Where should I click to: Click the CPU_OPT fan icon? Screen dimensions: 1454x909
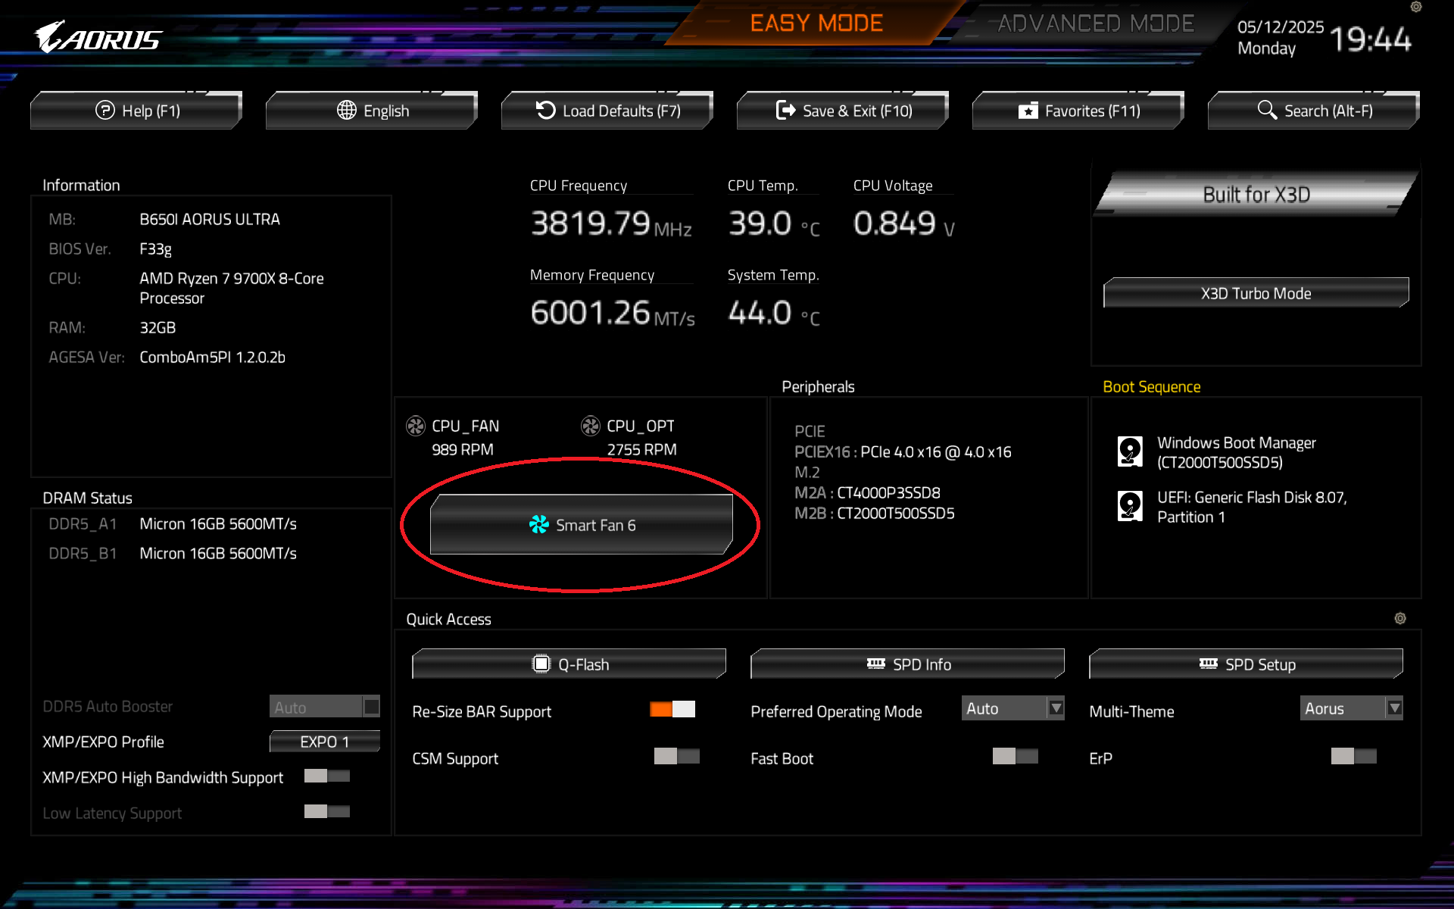tap(590, 426)
